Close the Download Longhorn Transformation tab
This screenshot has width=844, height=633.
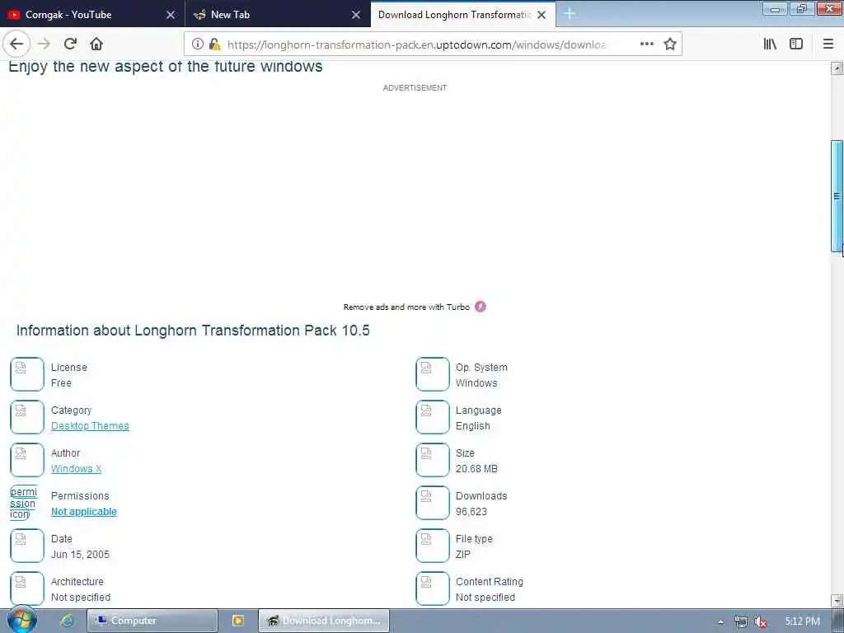(x=542, y=15)
